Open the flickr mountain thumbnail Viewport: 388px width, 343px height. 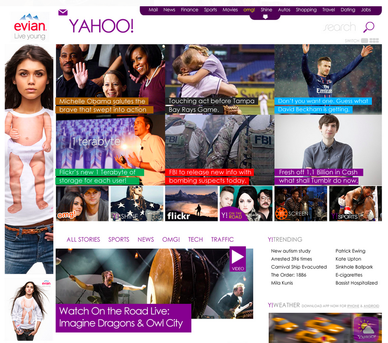click(x=192, y=204)
